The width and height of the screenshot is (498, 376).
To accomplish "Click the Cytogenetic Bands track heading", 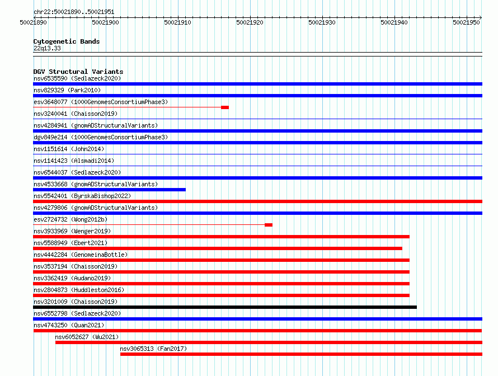I will pos(67,41).
